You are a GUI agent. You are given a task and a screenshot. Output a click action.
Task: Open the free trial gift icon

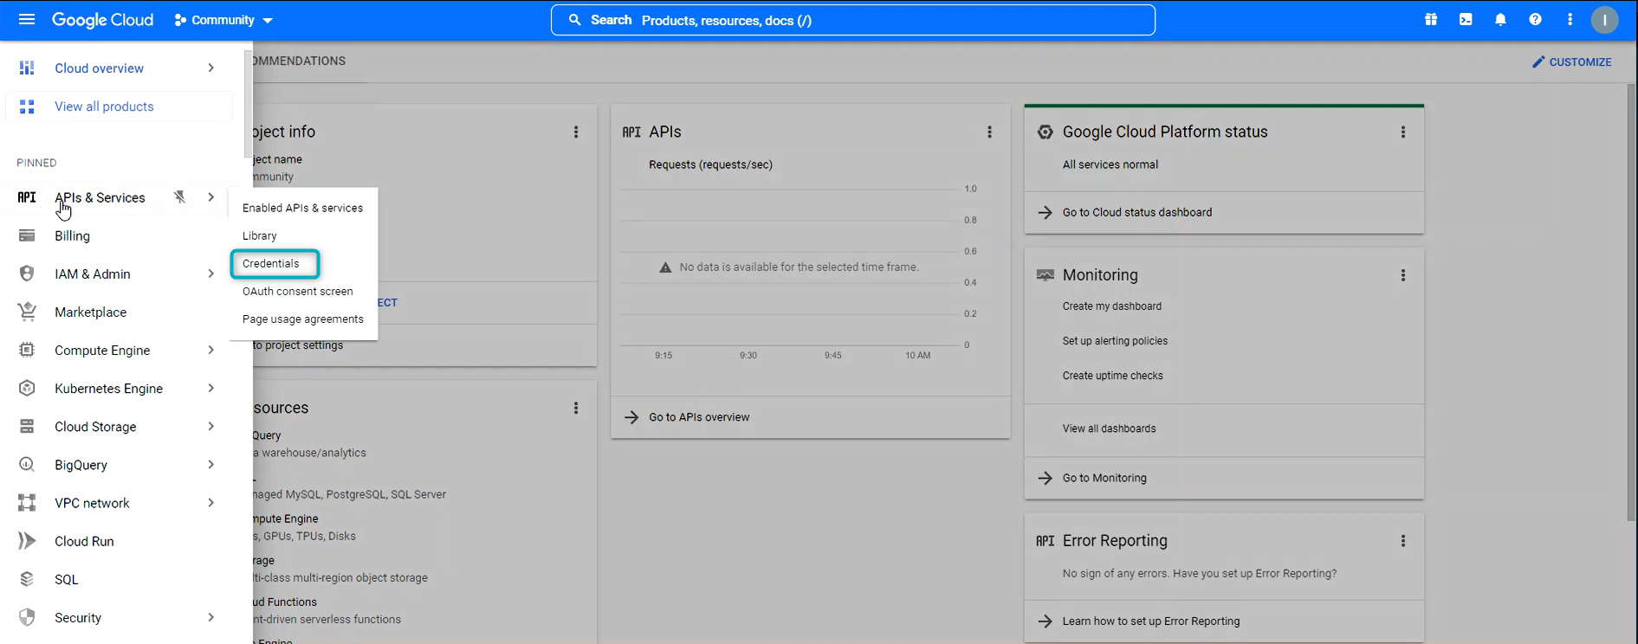click(1431, 20)
